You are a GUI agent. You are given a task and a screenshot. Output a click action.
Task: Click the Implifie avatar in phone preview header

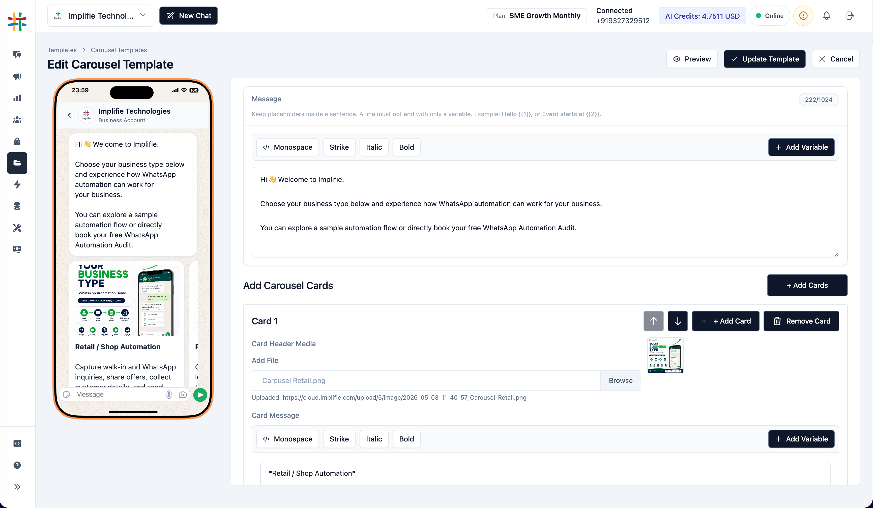tap(86, 115)
